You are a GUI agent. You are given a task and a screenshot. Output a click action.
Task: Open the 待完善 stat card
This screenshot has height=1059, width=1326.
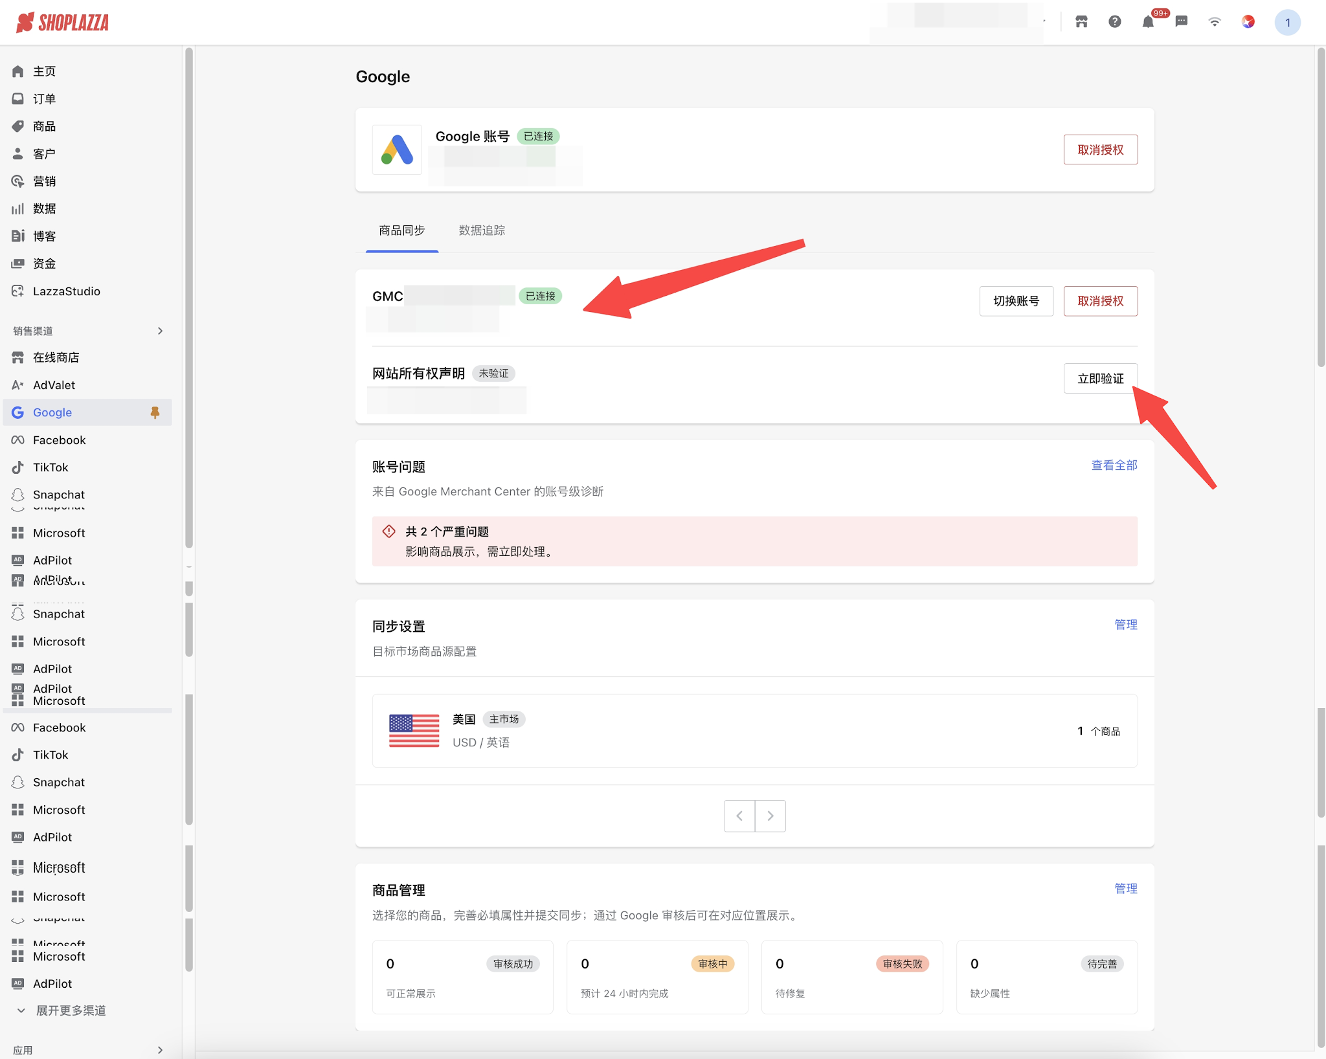(x=1047, y=977)
